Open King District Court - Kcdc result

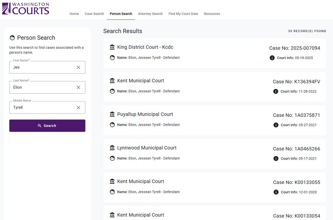pos(215,53)
